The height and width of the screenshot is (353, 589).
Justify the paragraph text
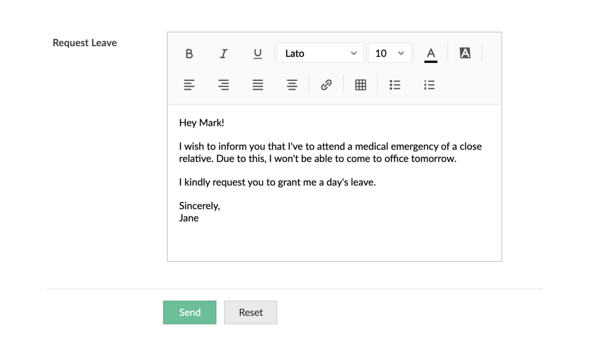click(258, 85)
